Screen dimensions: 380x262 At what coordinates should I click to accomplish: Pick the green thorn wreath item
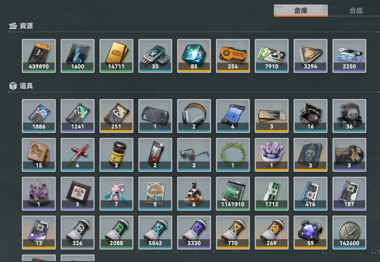(233, 155)
